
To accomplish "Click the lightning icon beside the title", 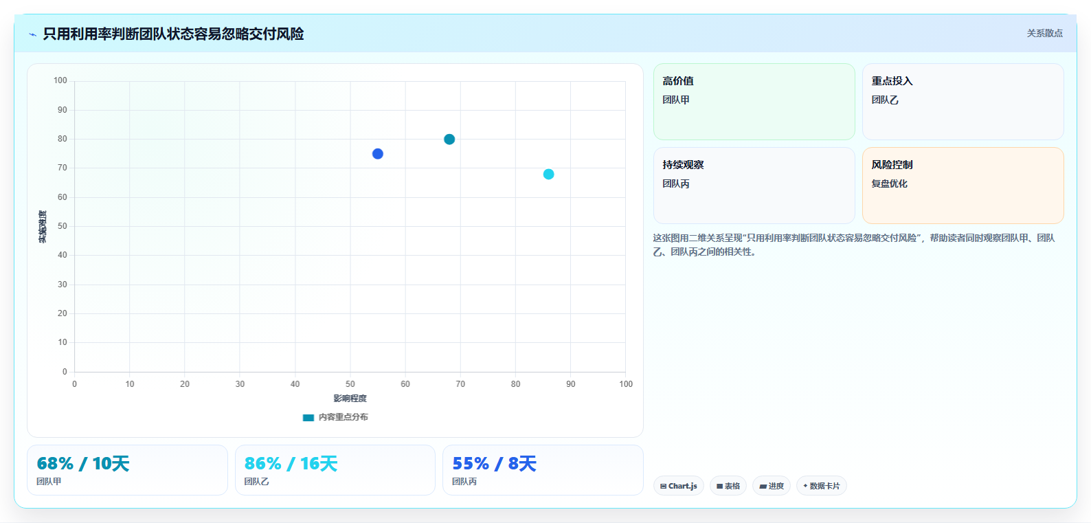I will tap(32, 34).
